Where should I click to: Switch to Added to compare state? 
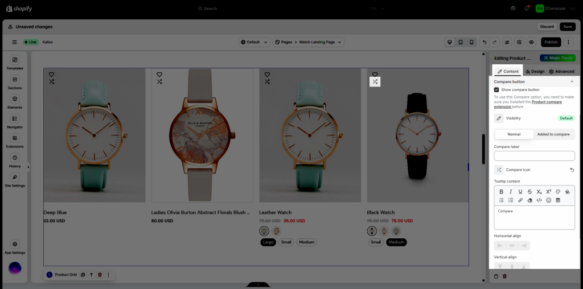pyautogui.click(x=553, y=134)
